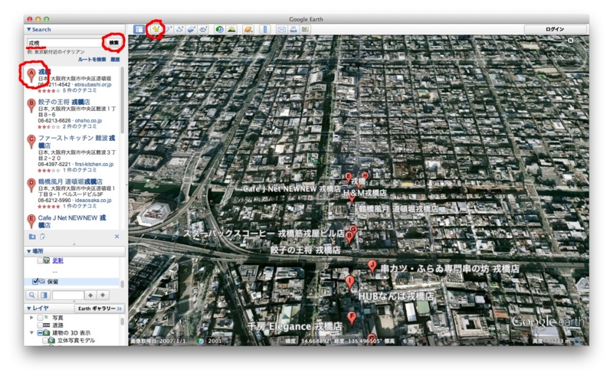Click the Print icon in toolbar

coord(293,29)
